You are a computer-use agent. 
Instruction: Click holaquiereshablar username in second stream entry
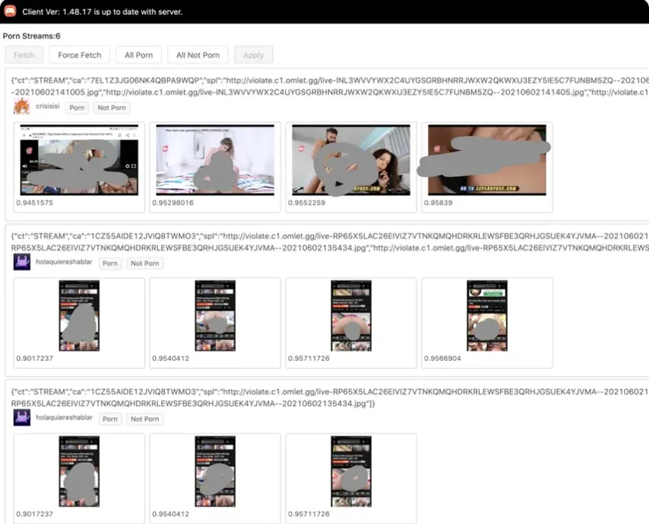(64, 261)
